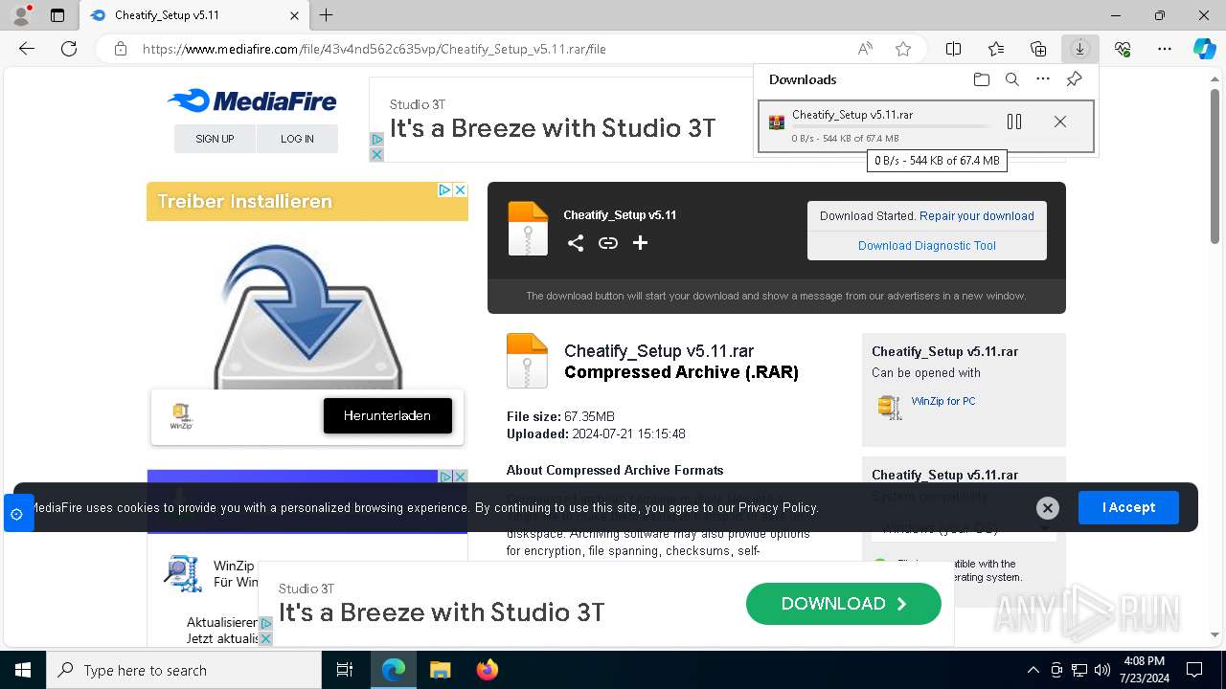Open the Read aloud icon in the address bar
The image size is (1226, 689).
tap(865, 49)
